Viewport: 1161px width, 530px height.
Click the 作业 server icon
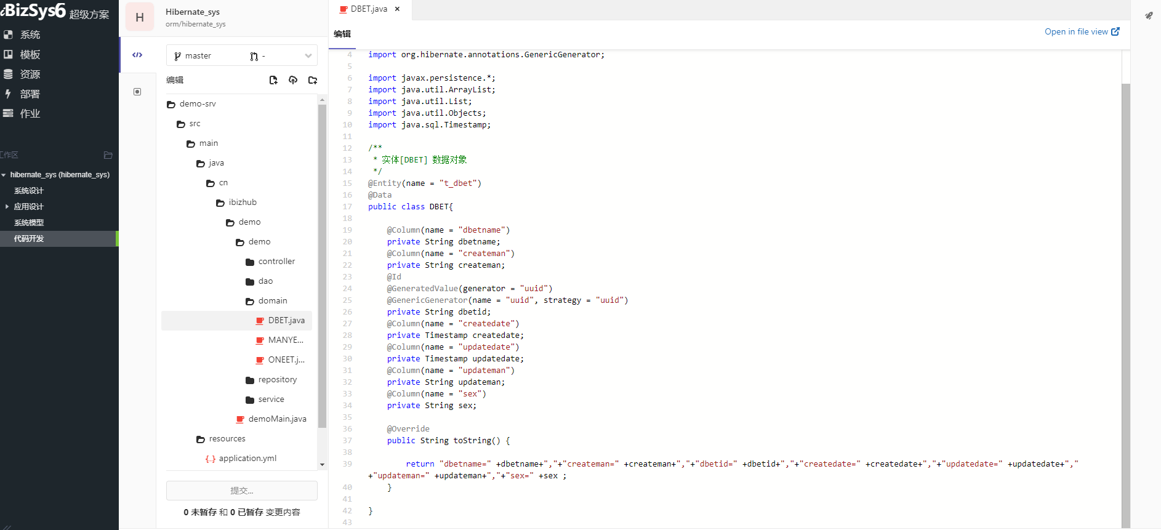pos(8,113)
